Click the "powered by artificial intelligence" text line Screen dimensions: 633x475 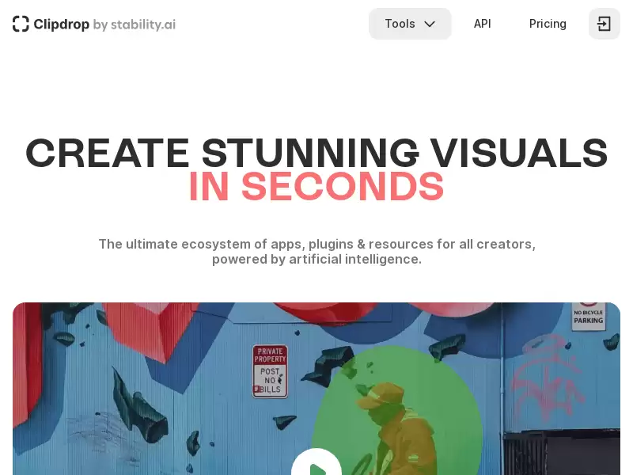316,259
